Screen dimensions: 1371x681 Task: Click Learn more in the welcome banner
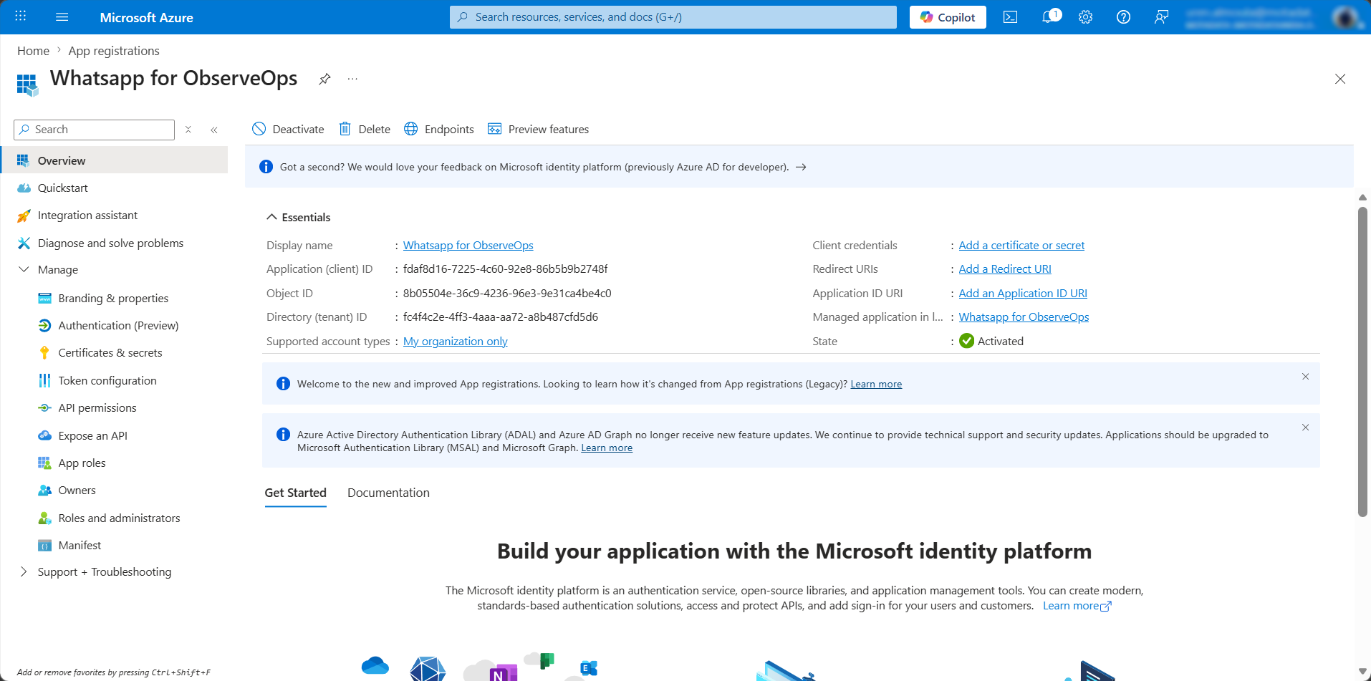(876, 385)
